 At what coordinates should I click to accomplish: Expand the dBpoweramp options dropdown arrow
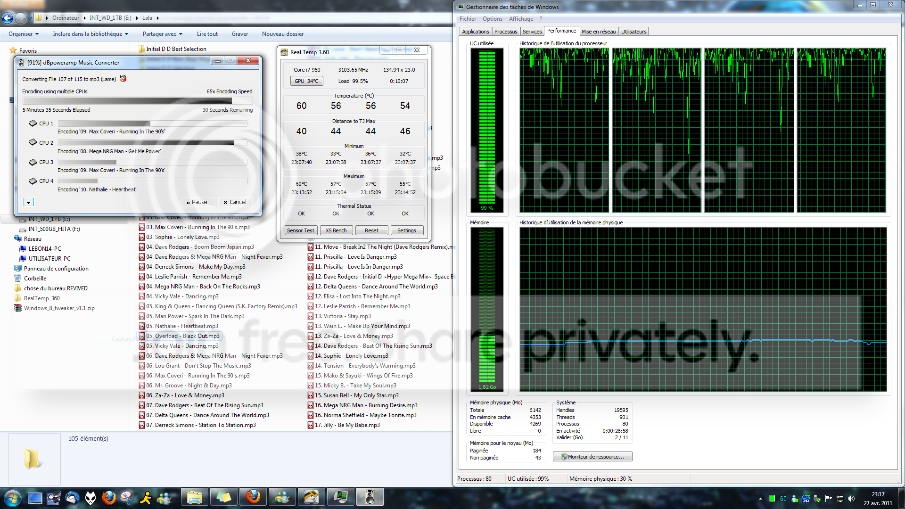[x=29, y=203]
